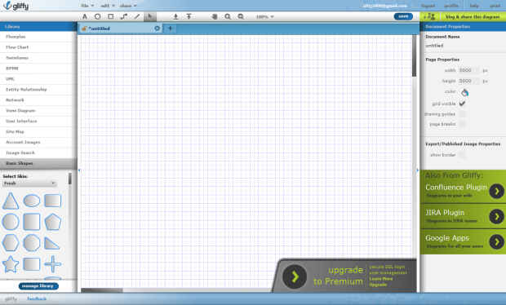Activate the pointer selection tool
506x305 pixels.
149,16
